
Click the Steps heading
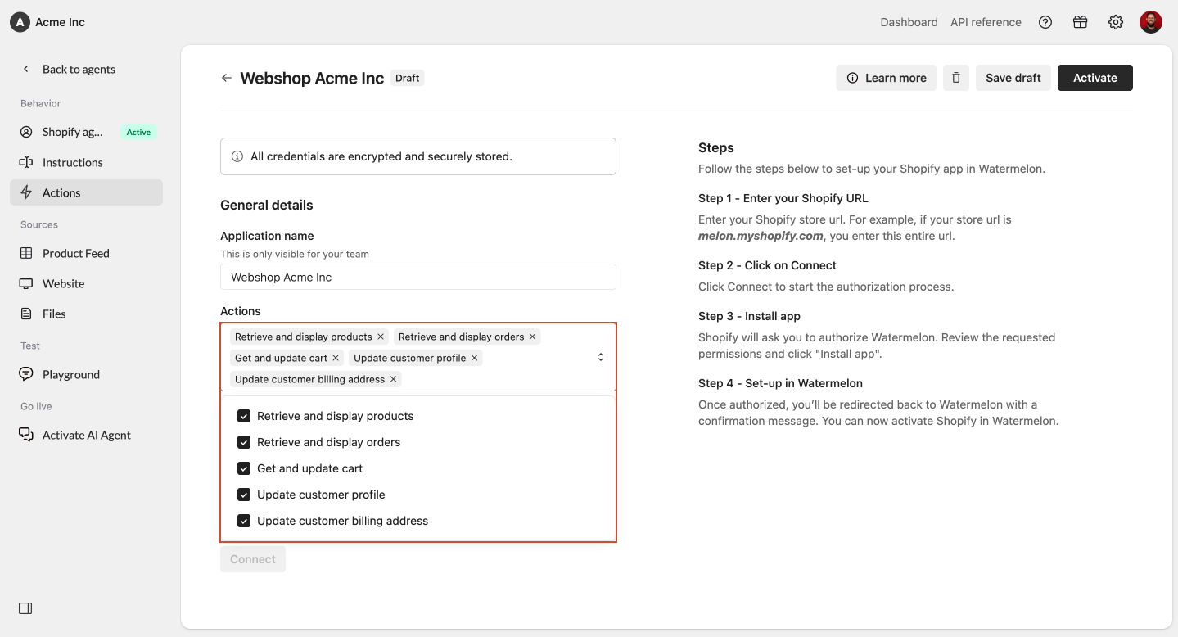click(x=716, y=147)
